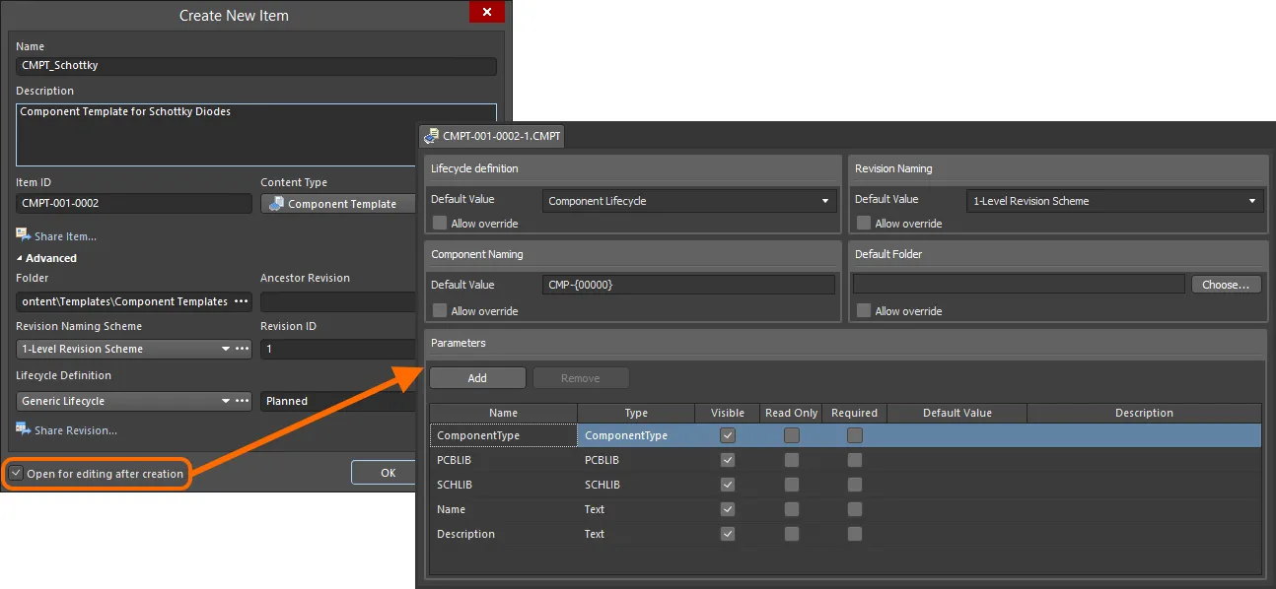Image resolution: width=1276 pixels, height=589 pixels.
Task: Click the Planned lifecycle state field
Action: pyautogui.click(x=337, y=402)
